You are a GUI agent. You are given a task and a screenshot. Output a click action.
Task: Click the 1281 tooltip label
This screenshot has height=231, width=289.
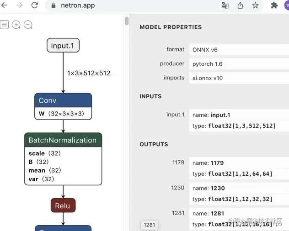[149, 225]
